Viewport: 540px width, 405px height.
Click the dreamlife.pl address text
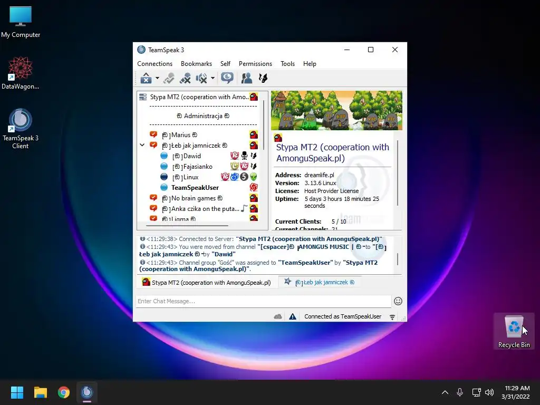coord(319,175)
